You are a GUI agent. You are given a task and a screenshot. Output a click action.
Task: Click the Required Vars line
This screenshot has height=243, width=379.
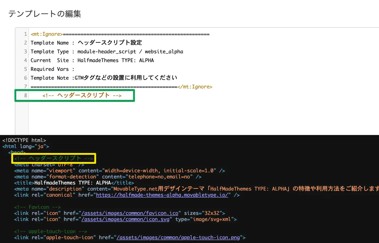tap(52, 69)
